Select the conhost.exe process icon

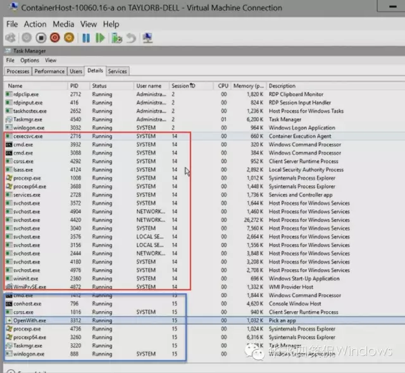[9, 303]
